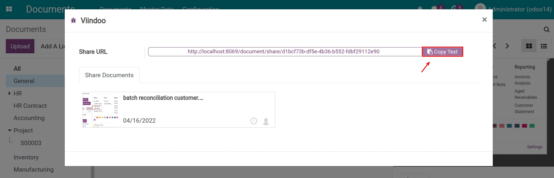Click the Copy Text button
The width and height of the screenshot is (554, 178).
(442, 52)
